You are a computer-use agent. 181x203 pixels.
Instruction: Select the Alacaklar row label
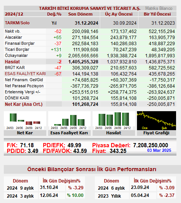coord(13,38)
